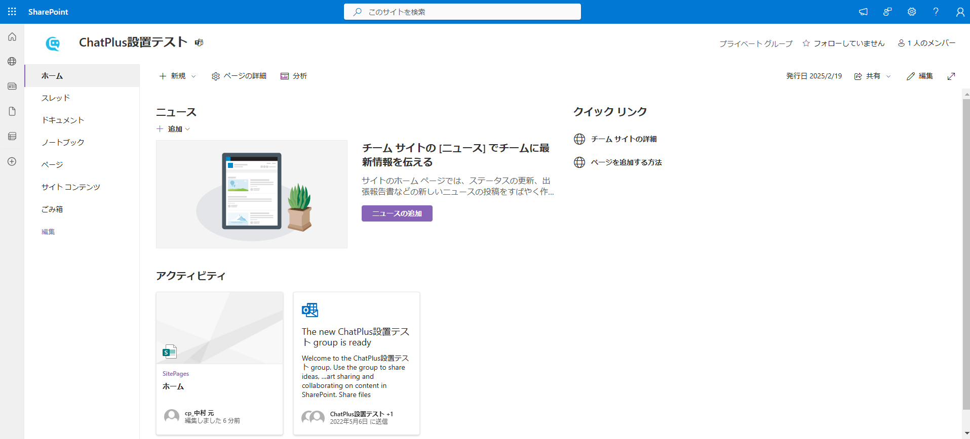The width and height of the screenshot is (970, 439).
Task: Click the ニュースの追加 button
Action: click(397, 213)
